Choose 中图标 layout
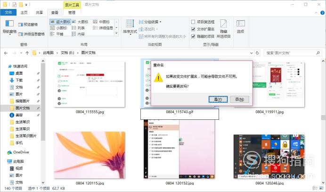326x192 pixels. click(x=101, y=22)
